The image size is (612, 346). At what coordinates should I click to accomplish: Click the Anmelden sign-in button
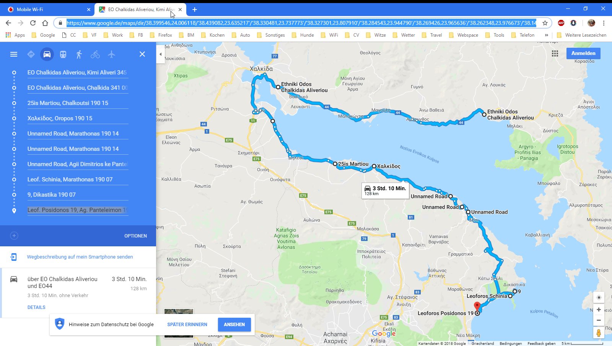tap(583, 53)
